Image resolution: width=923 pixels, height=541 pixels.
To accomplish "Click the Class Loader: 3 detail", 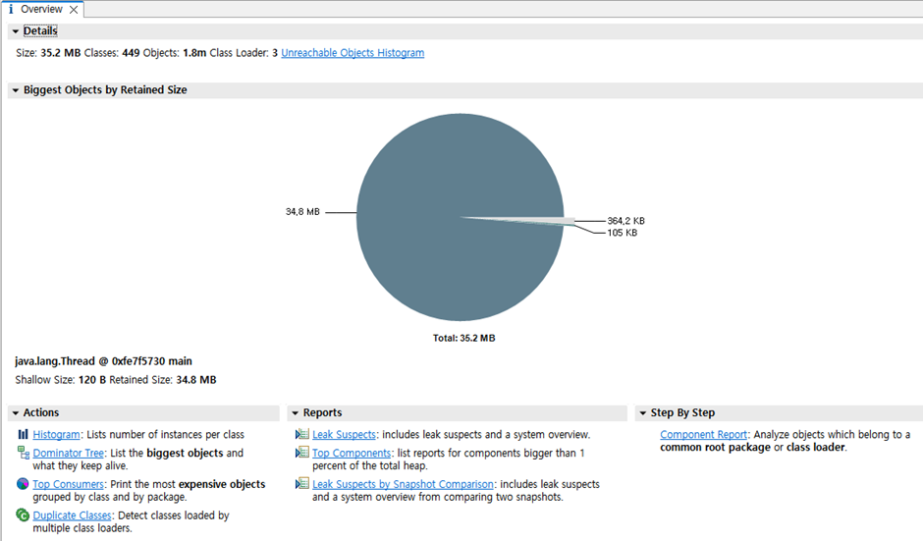I will pyautogui.click(x=244, y=53).
